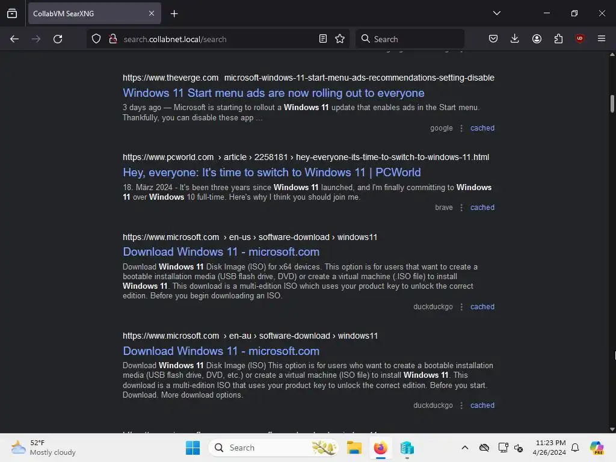Close the CollabVM SearXNG tab
The image size is (616, 462).
(x=151, y=13)
